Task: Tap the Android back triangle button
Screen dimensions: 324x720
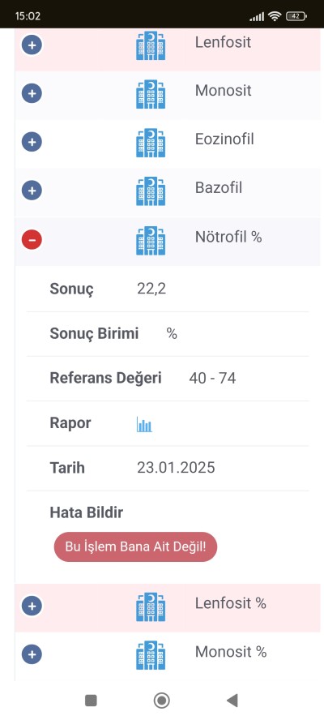Action: (232, 701)
